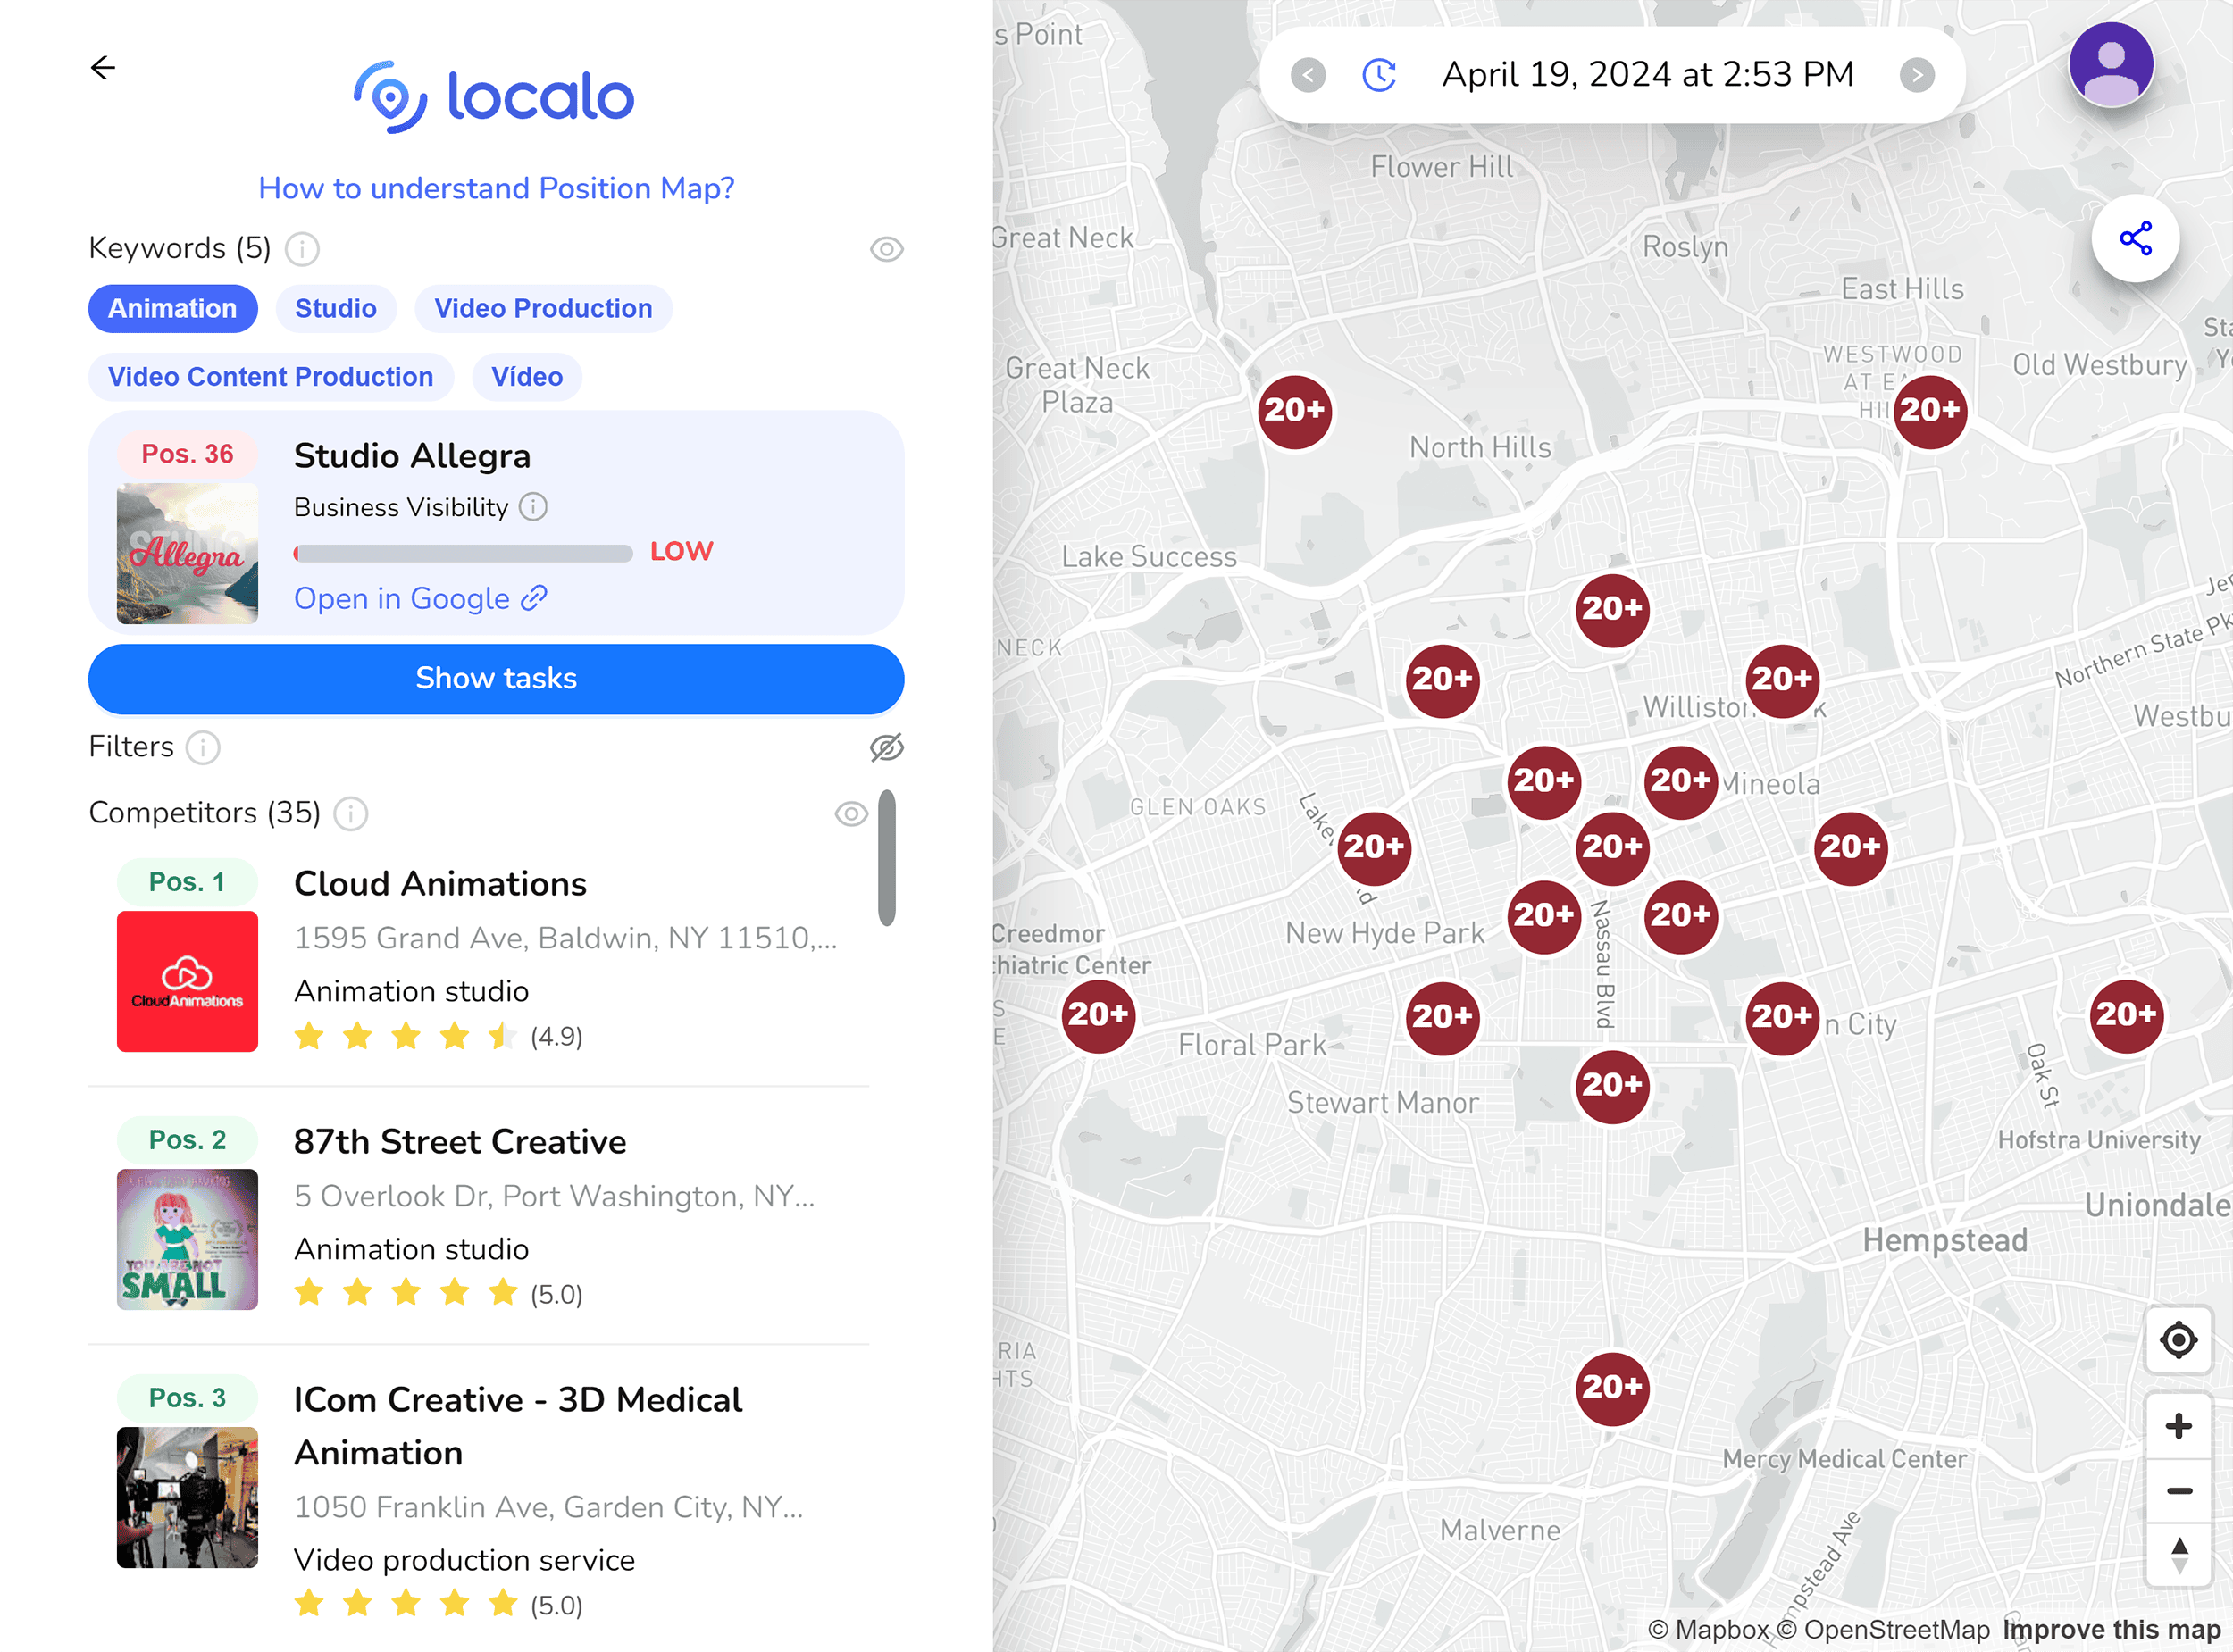This screenshot has height=1652, width=2233.
Task: Toggle Filters visibility with the eye-off icon
Action: pos(888,747)
